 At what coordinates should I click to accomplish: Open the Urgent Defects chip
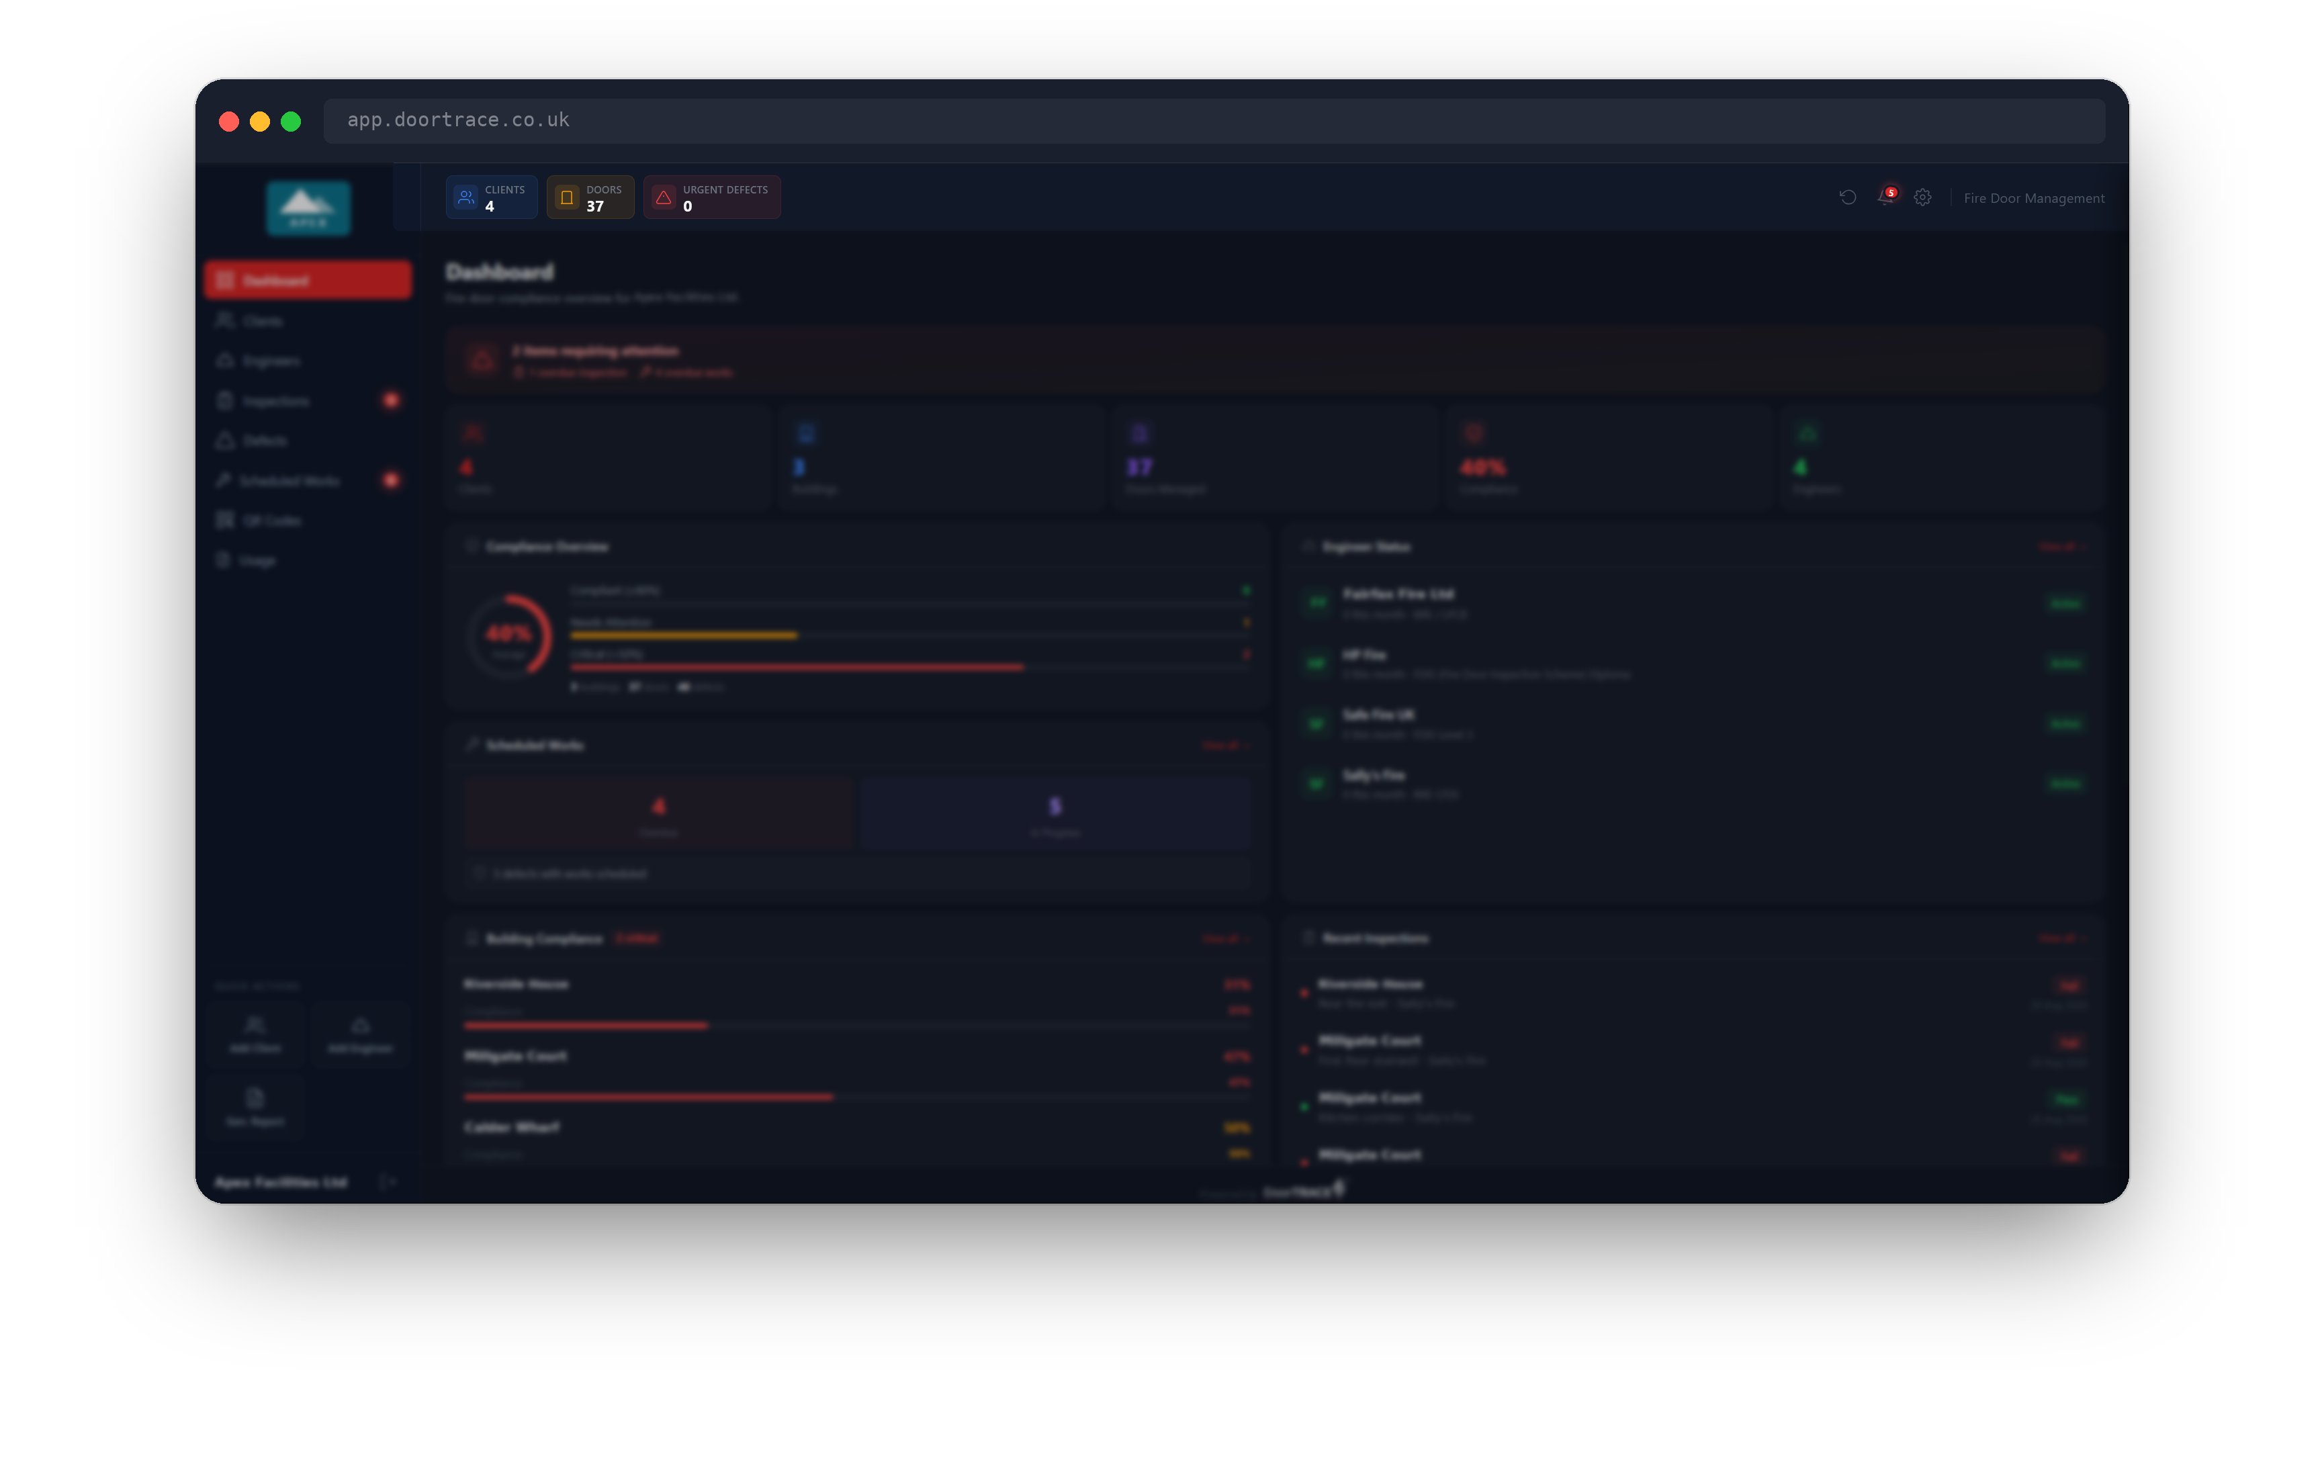tap(712, 197)
